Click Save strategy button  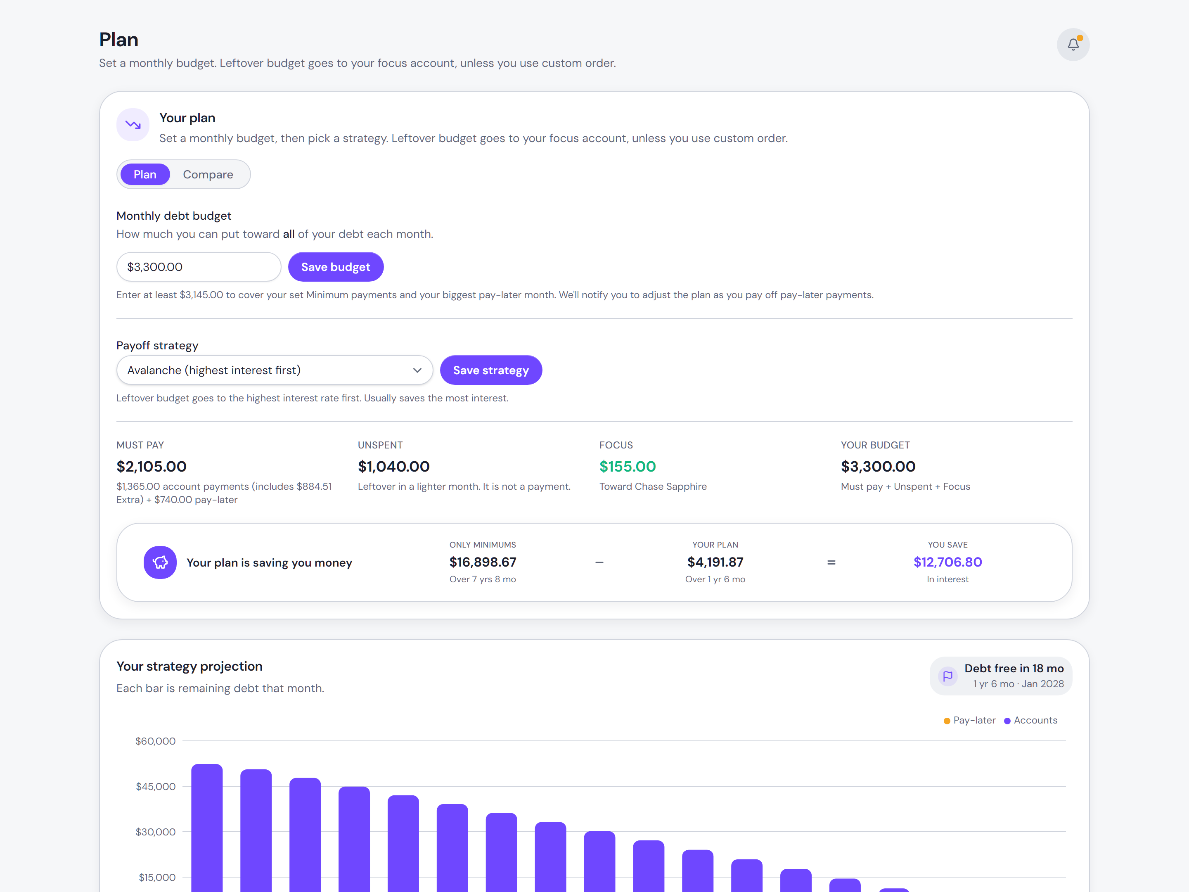(491, 370)
